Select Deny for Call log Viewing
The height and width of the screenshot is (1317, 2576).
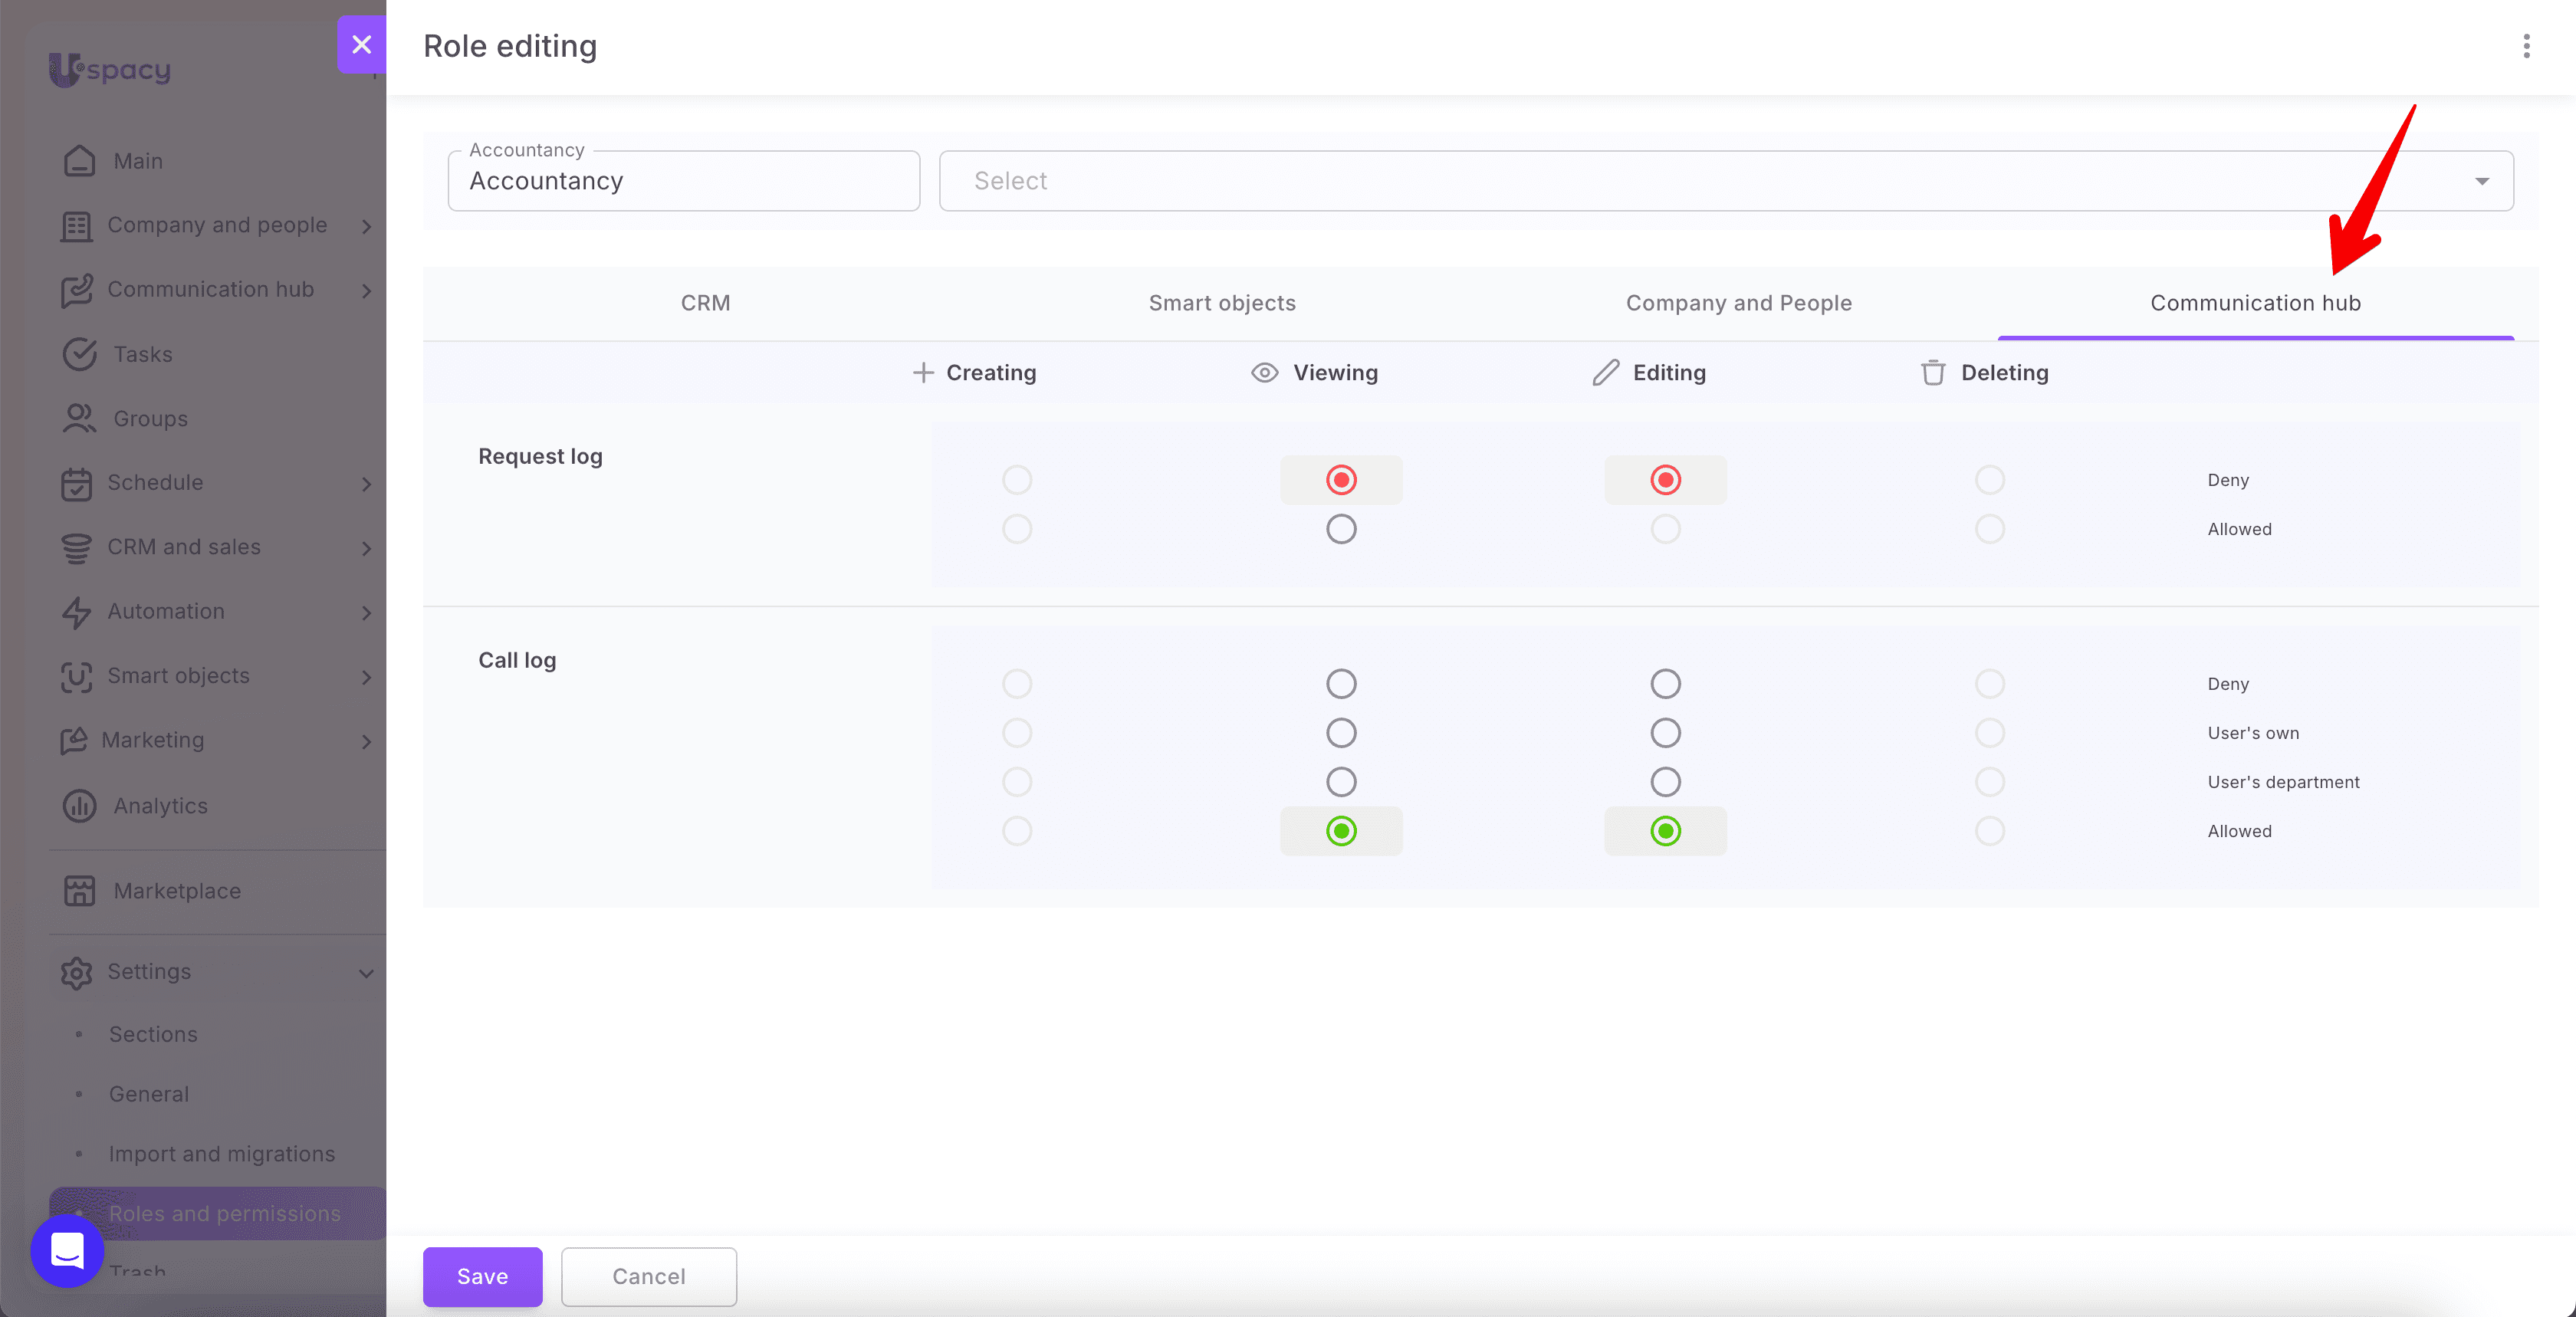pyautogui.click(x=1341, y=684)
